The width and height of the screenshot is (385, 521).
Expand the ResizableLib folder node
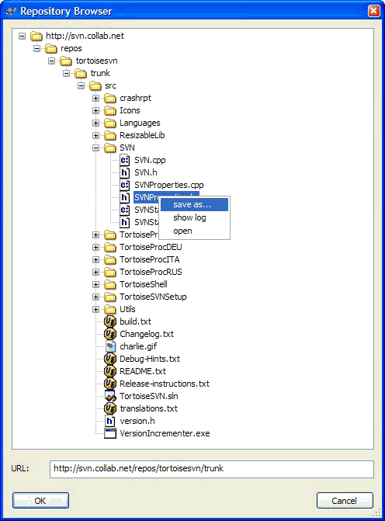point(95,136)
